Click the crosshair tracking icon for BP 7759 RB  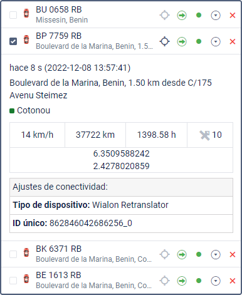[x=165, y=41]
